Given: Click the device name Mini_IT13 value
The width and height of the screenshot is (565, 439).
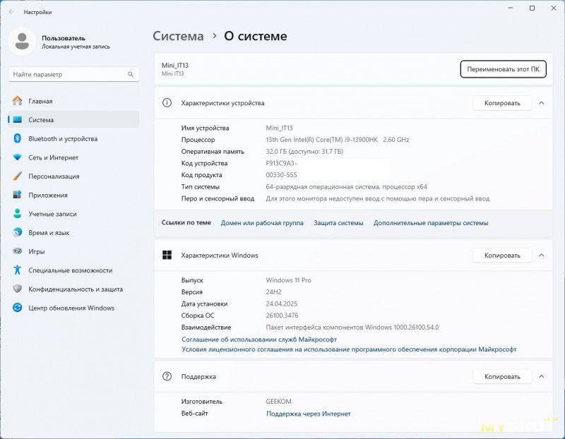Looking at the screenshot, I should tap(279, 128).
